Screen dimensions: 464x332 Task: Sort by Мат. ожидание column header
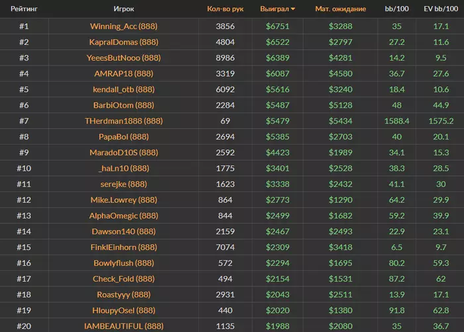tap(341, 9)
